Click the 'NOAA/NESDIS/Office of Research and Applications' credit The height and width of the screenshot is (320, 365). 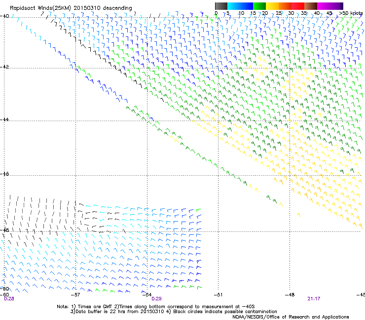click(x=291, y=317)
